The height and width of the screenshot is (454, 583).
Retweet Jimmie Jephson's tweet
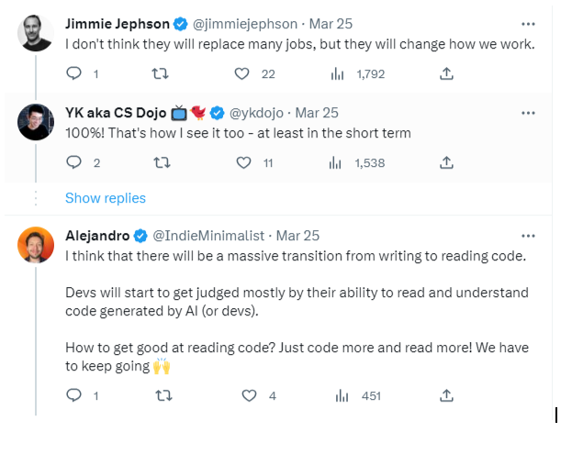pyautogui.click(x=158, y=74)
